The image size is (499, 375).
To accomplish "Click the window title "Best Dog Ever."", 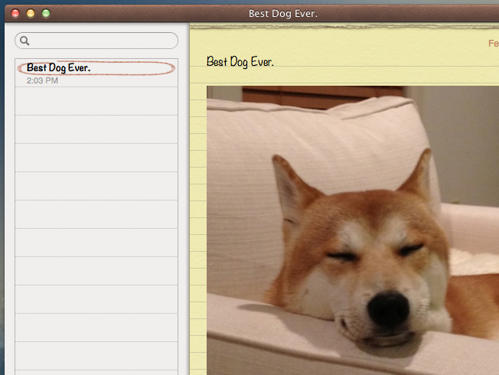I will (283, 14).
